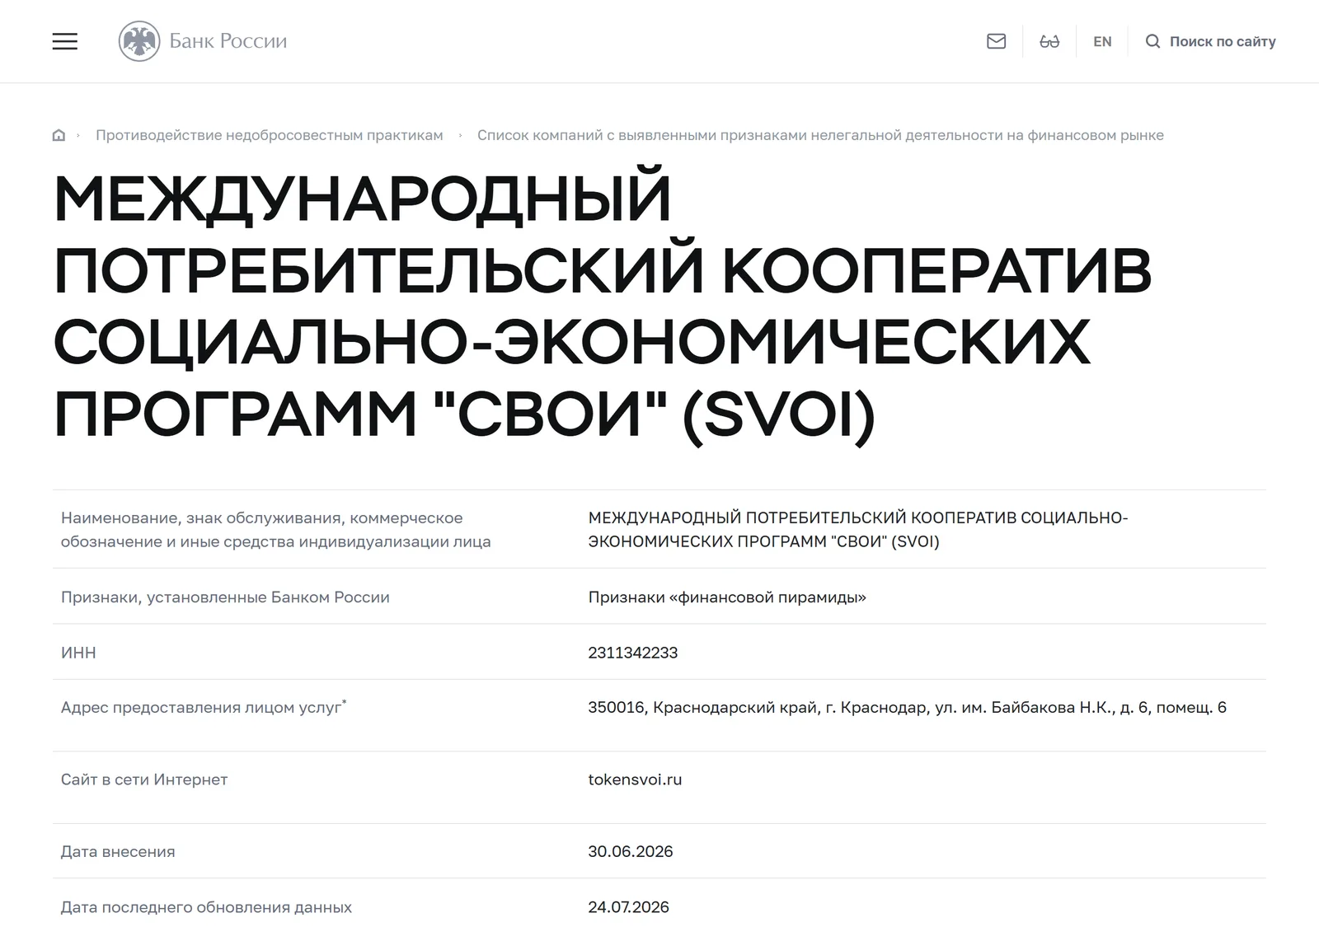Click the 'Адрес предоставления лицом услуг' label
1319x927 pixels.
pyautogui.click(x=204, y=707)
